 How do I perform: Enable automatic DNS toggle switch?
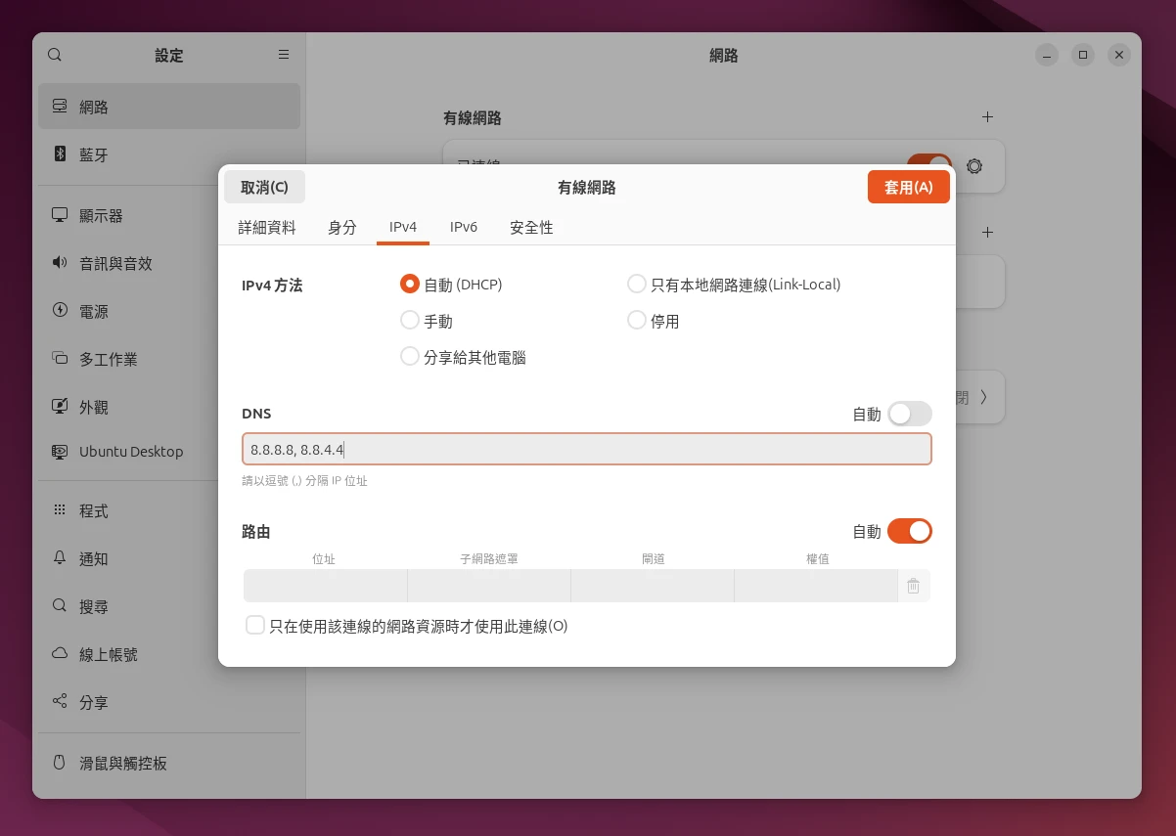909,414
